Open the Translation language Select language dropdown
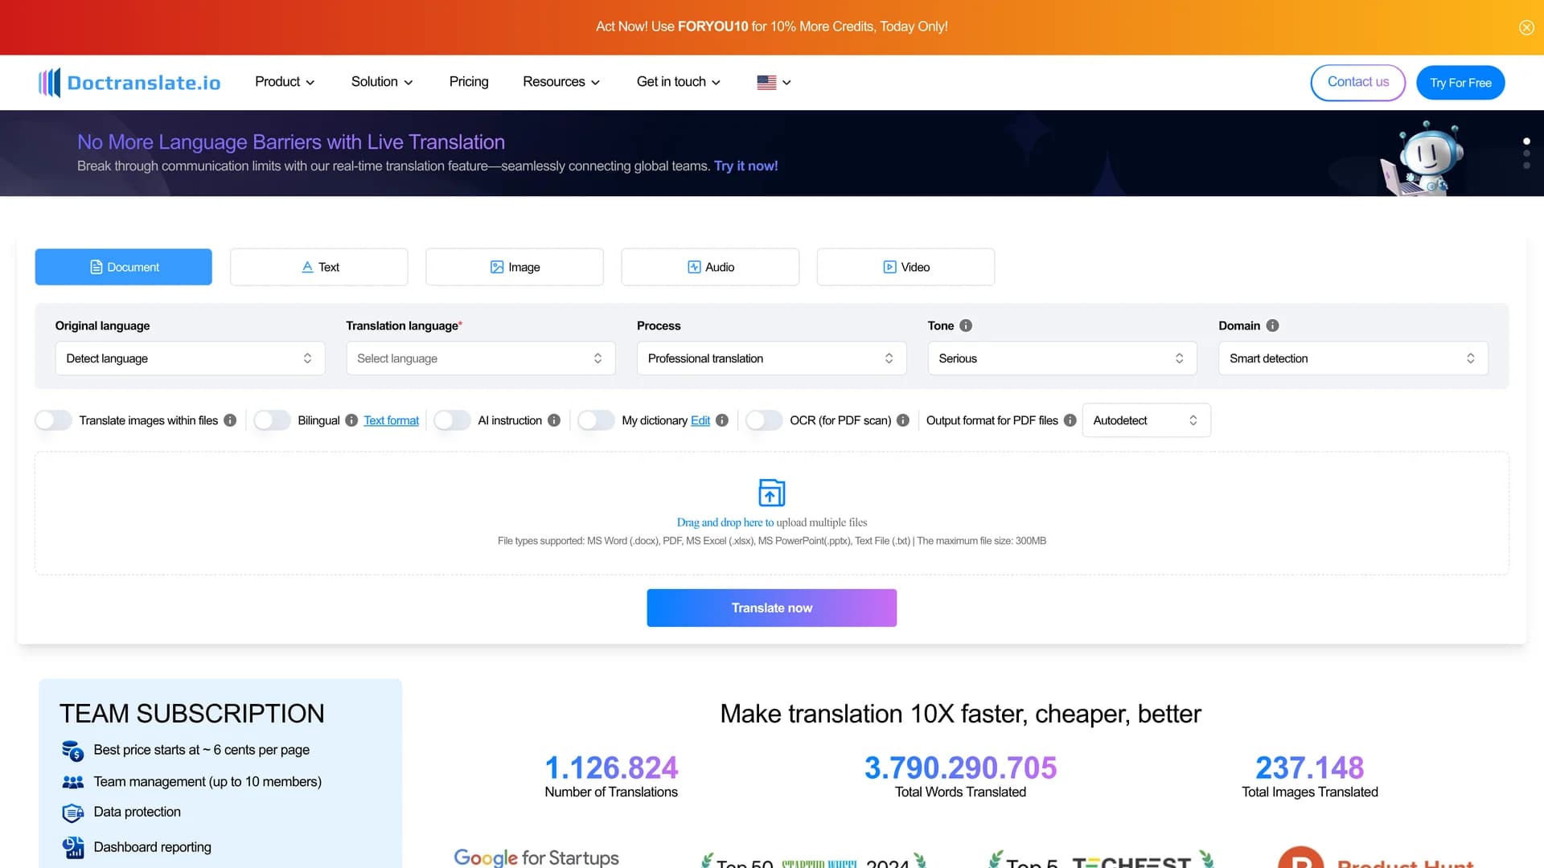This screenshot has width=1544, height=868. pyautogui.click(x=481, y=358)
